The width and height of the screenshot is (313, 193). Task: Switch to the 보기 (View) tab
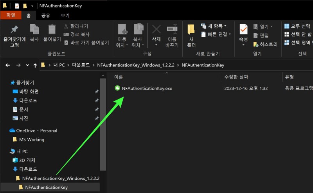pos(65,16)
